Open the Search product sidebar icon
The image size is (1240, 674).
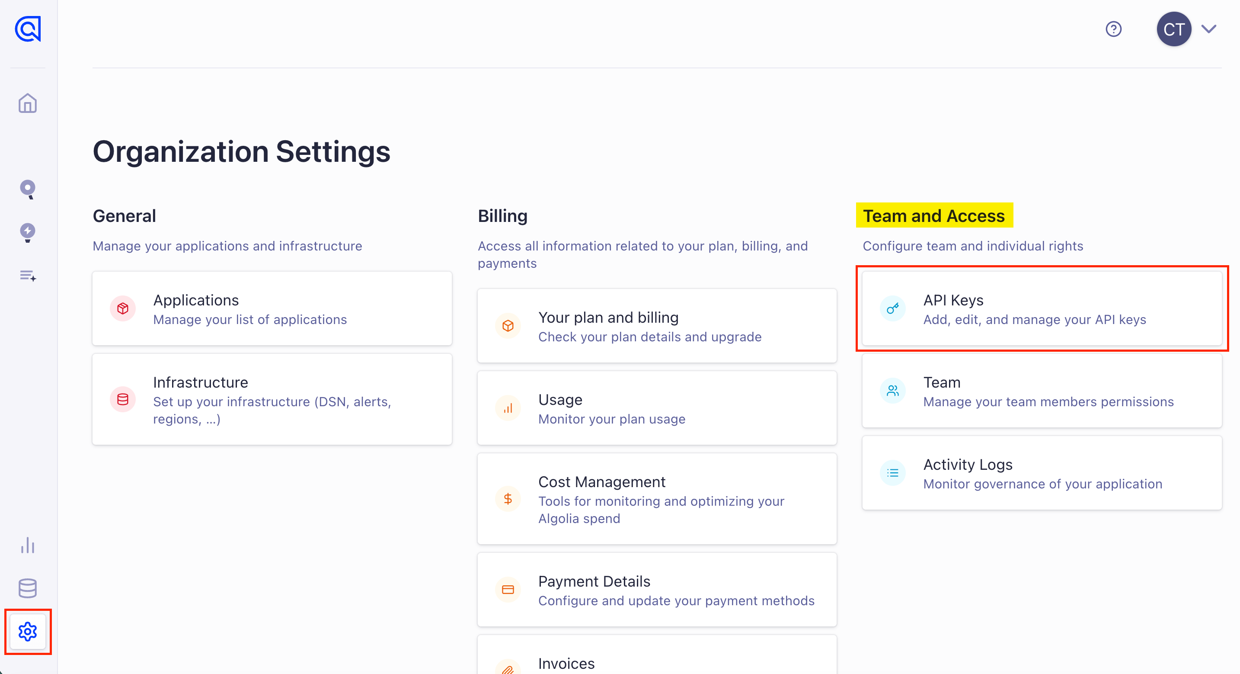[x=28, y=189]
